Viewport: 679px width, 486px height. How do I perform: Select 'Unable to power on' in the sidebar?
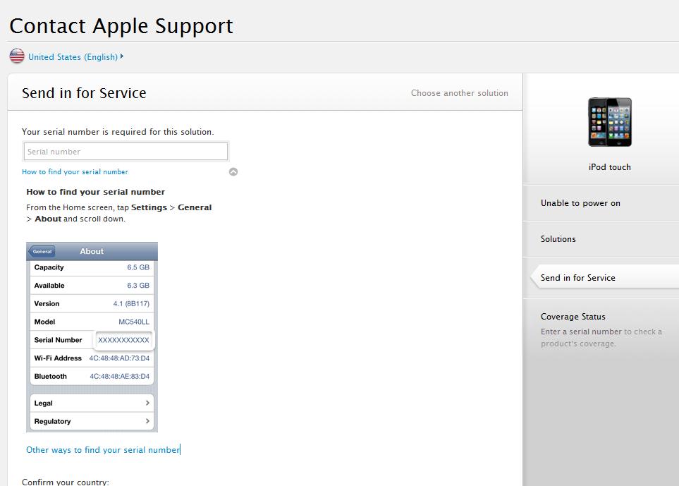(x=580, y=203)
